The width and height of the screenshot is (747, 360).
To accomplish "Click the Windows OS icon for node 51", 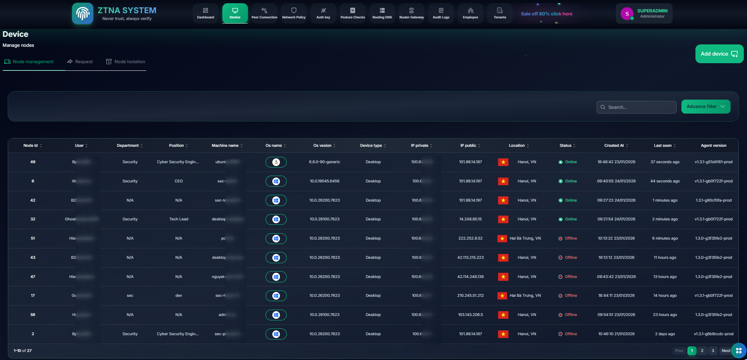I will (276, 238).
